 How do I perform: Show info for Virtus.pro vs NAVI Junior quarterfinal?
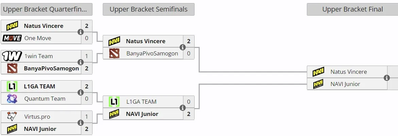81,123
